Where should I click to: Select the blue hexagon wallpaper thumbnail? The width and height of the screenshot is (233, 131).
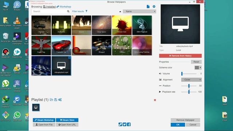(x=41, y=65)
